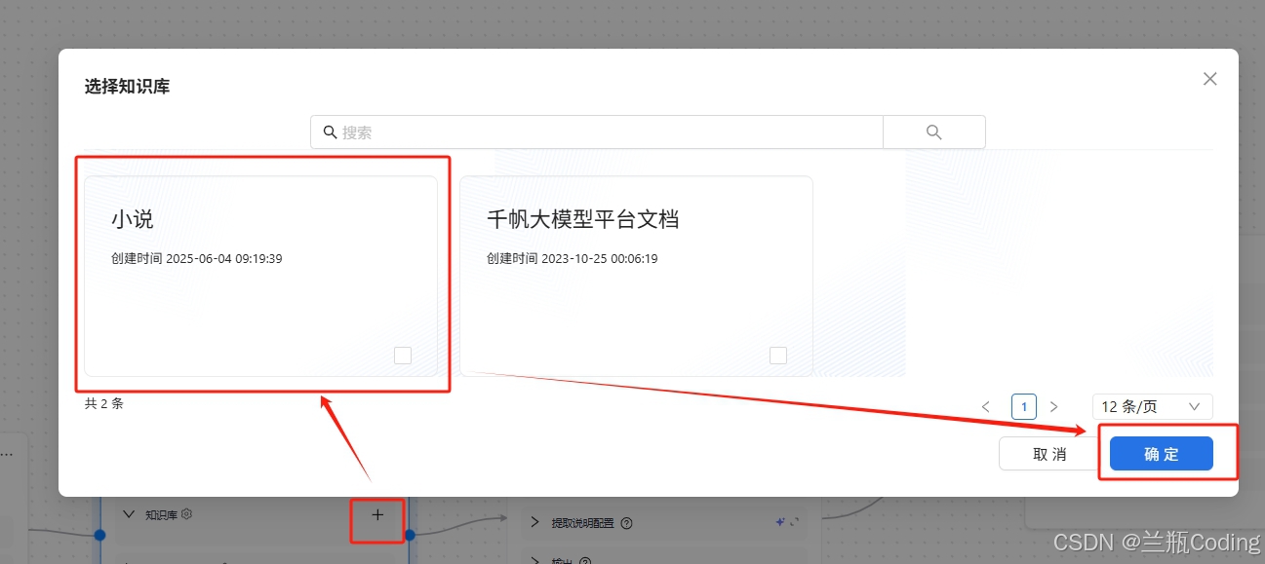This screenshot has height=564, width=1265.
Task: Go to next page with right arrow
Action: click(x=1054, y=406)
